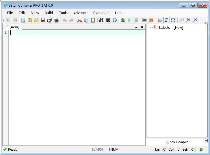Expand the Quick Compile panel arrow

click(x=206, y=141)
